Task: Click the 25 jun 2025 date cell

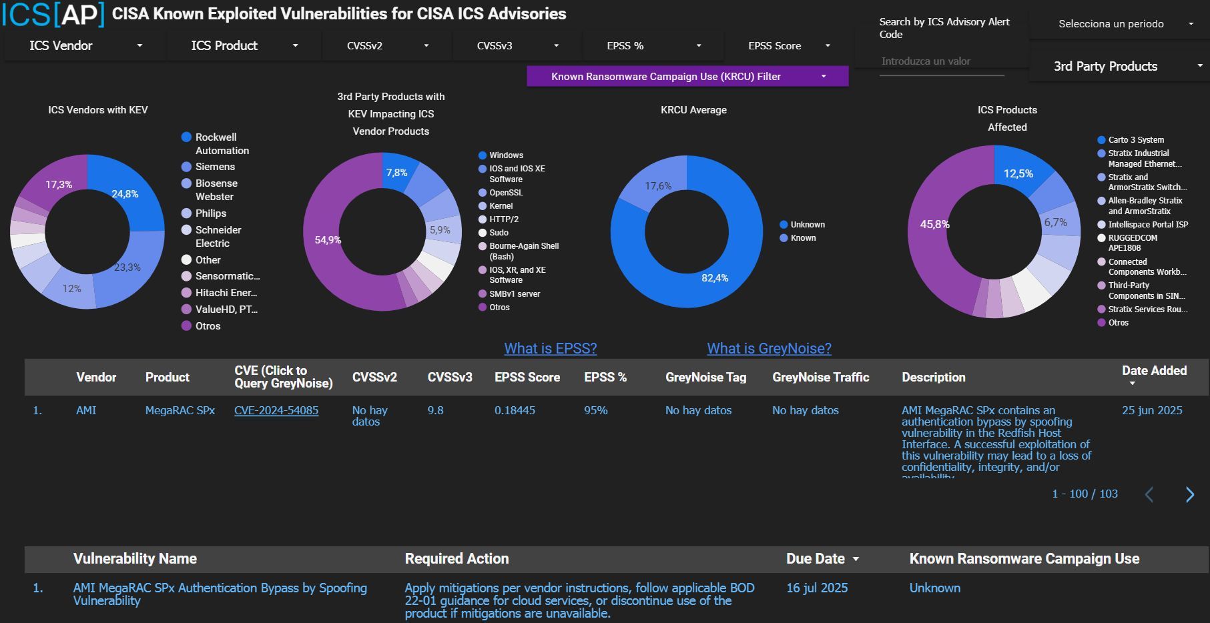Action: pos(1152,410)
